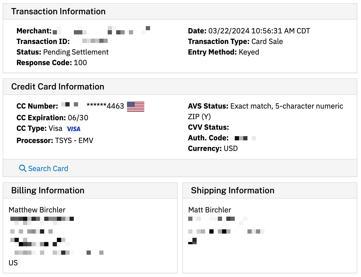Click the Visa card logo

(x=73, y=129)
